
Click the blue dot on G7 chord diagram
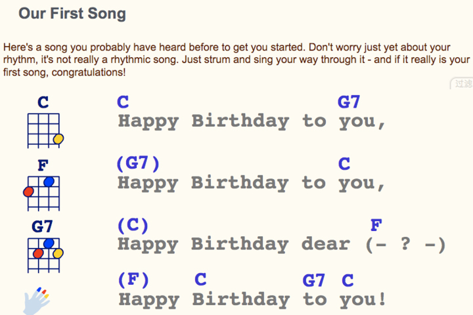[49, 243]
